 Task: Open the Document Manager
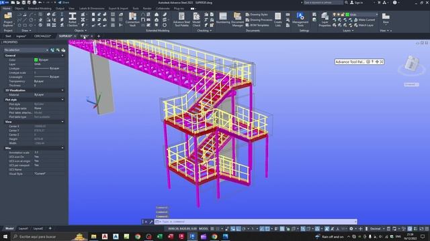click(x=237, y=19)
